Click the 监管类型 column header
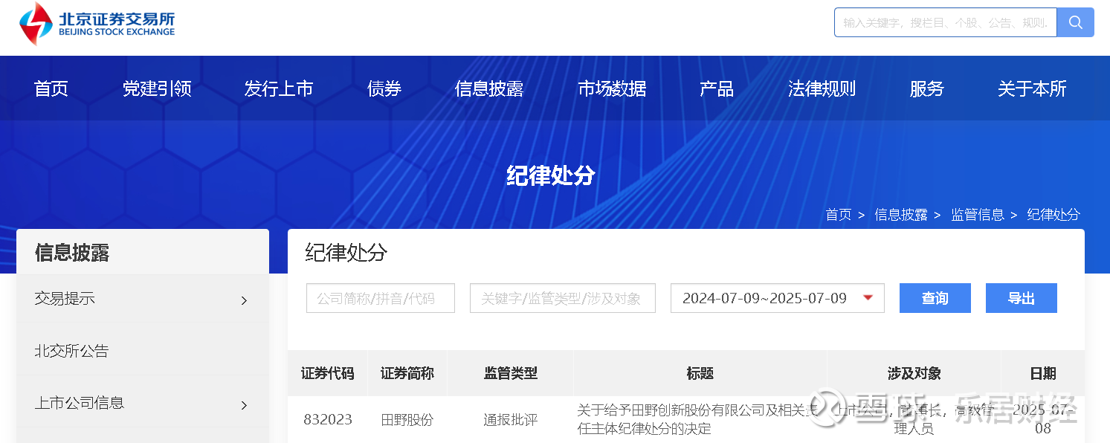 (x=511, y=373)
